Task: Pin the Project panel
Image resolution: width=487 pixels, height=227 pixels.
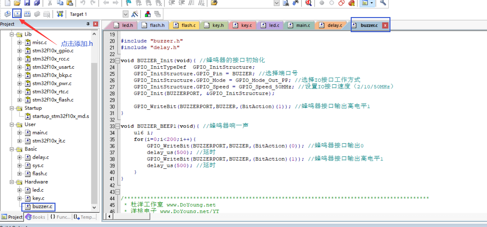Action: coord(88,24)
